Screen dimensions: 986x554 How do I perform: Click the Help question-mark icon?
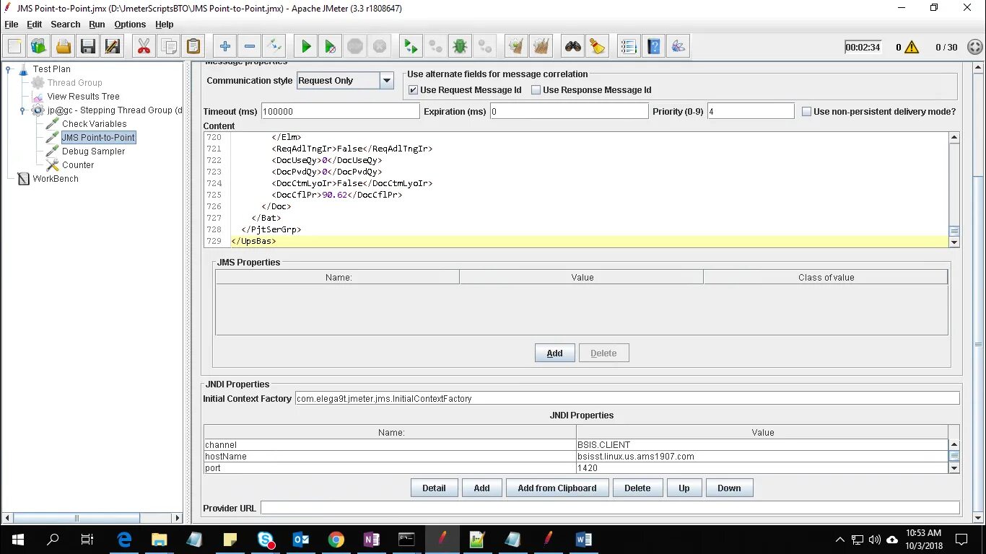click(654, 47)
